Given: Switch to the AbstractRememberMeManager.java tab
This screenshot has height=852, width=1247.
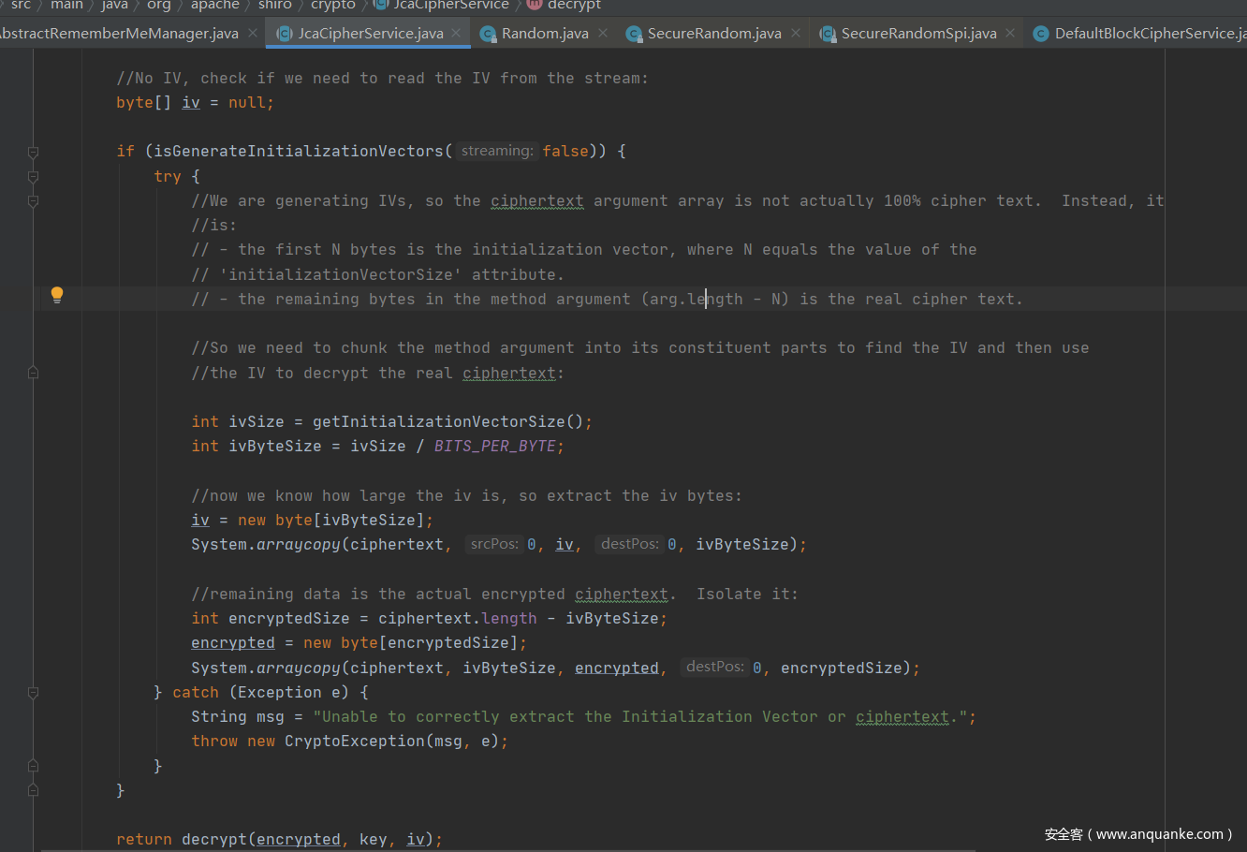Looking at the screenshot, I should click(120, 34).
